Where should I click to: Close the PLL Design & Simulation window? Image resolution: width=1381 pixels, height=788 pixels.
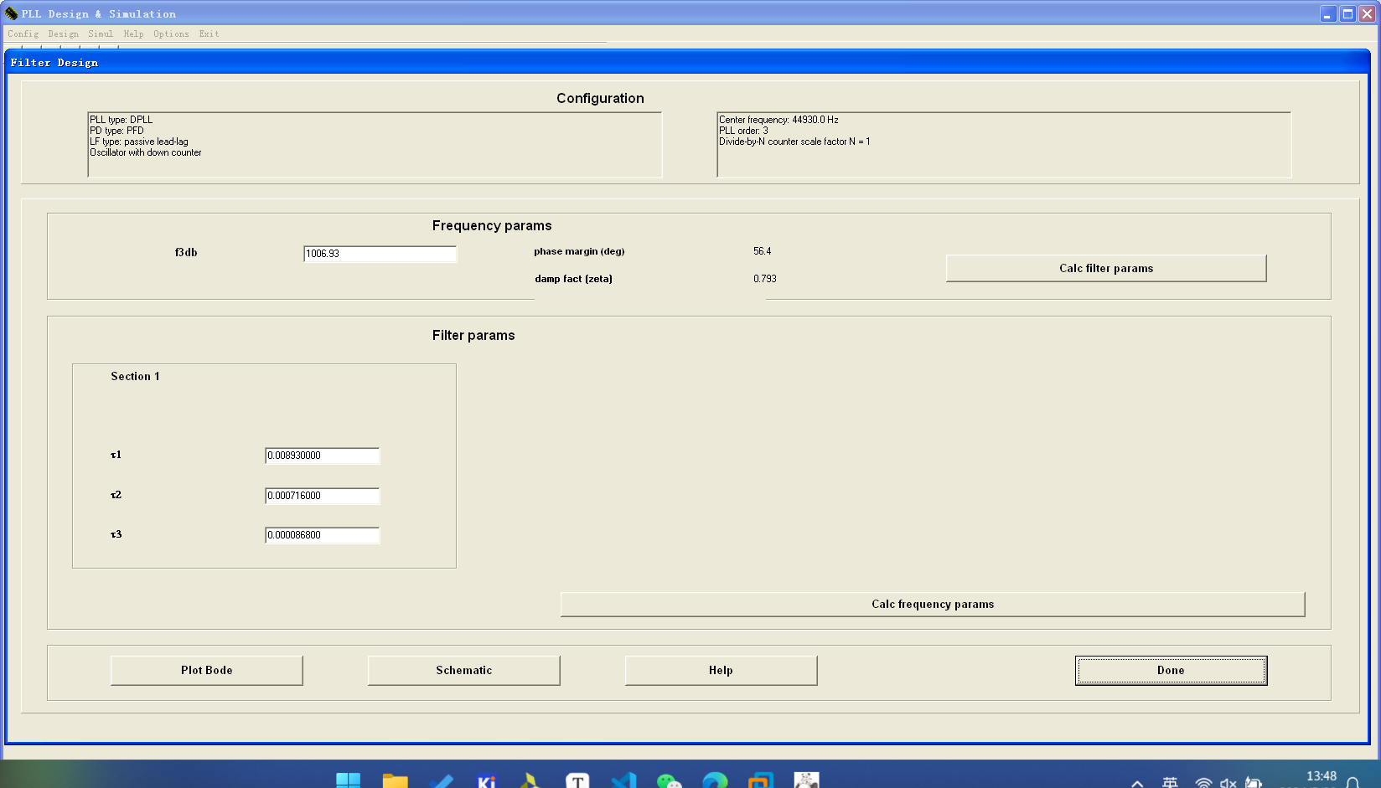click(x=1367, y=13)
